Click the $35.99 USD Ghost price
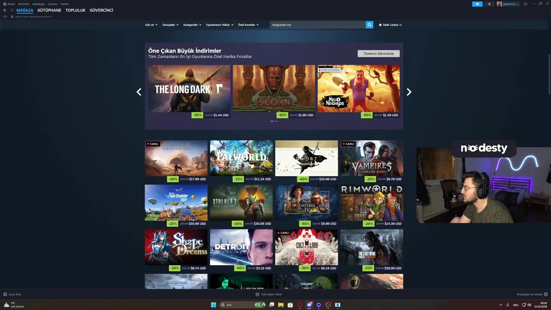Viewport: 551px width, 310px height. (x=328, y=179)
